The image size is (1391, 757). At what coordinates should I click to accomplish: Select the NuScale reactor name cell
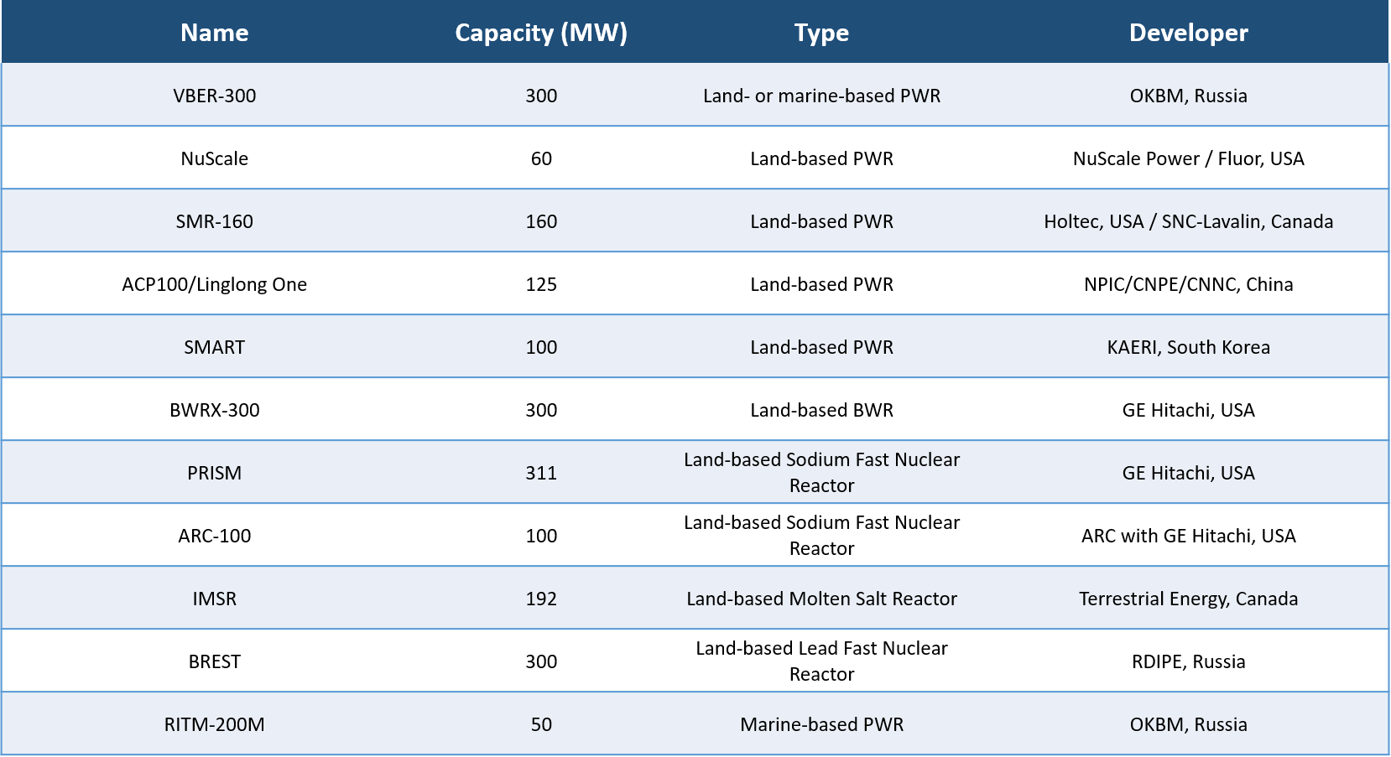pyautogui.click(x=214, y=158)
